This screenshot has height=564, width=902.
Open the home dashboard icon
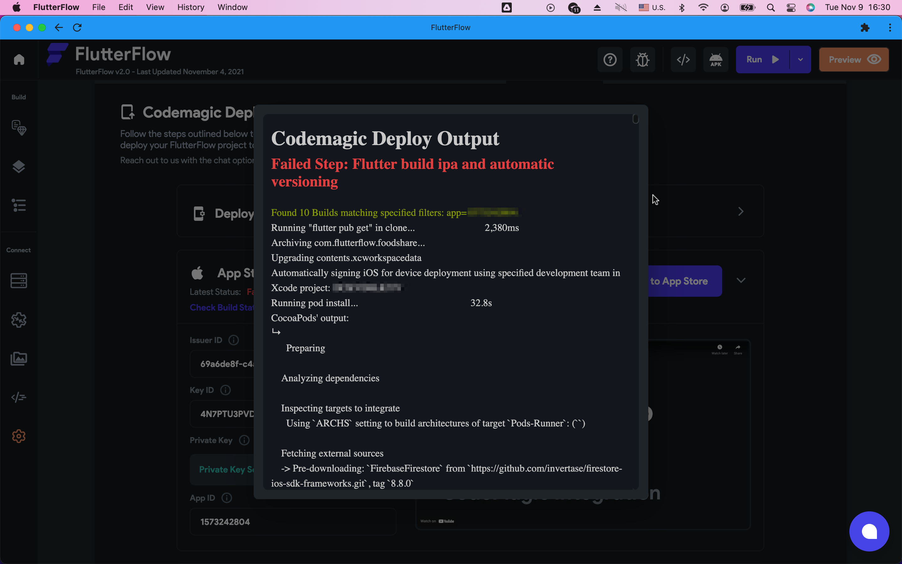(19, 60)
